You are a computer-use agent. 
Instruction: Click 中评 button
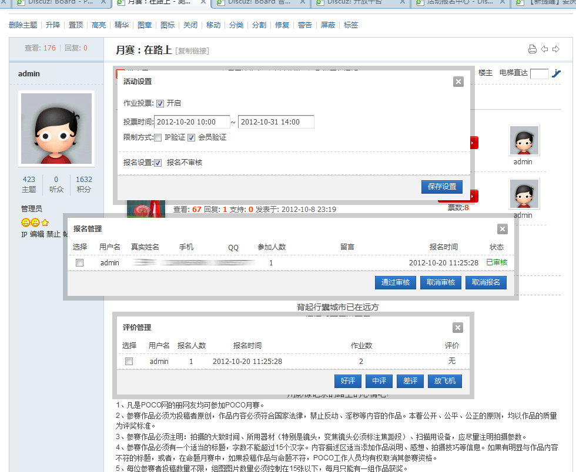[379, 381]
